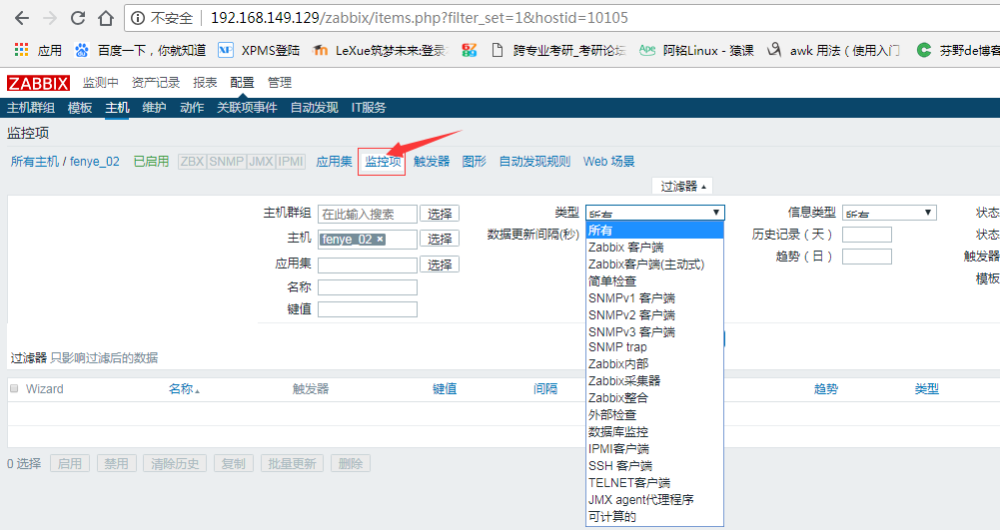Collapse the 过滤器 filter panel

pos(682,186)
